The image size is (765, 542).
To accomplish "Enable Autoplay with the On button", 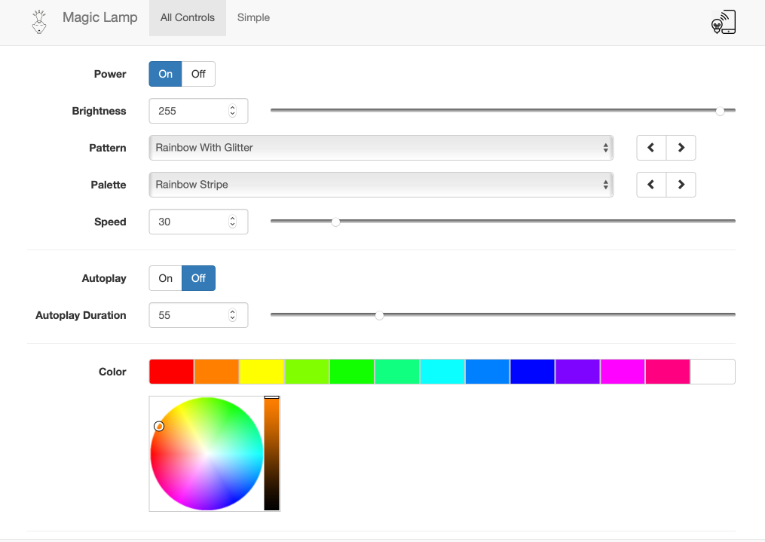I will click(x=165, y=278).
